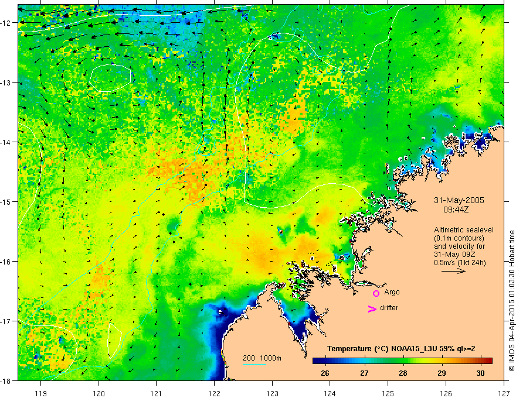This screenshot has width=516, height=398.
Task: Click the longitude axis label '123'
Action: coord(272,393)
